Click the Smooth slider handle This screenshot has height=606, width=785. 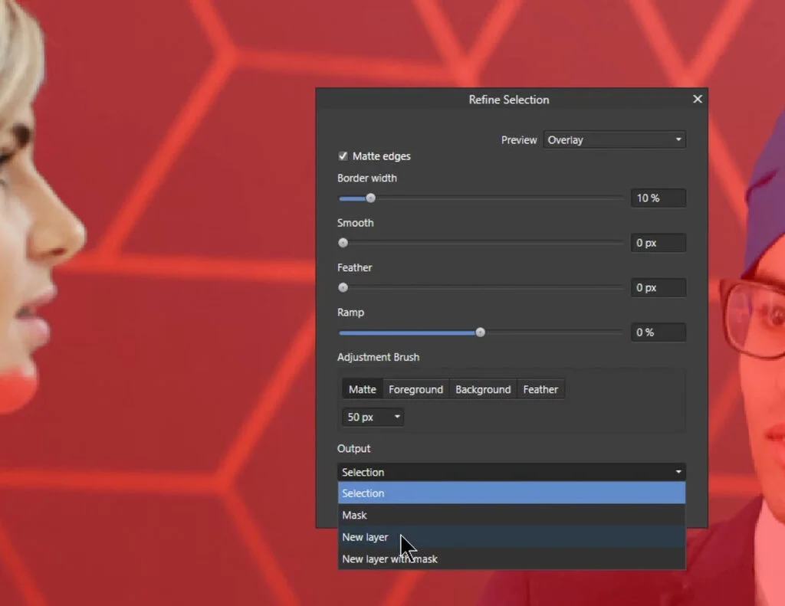(x=343, y=243)
